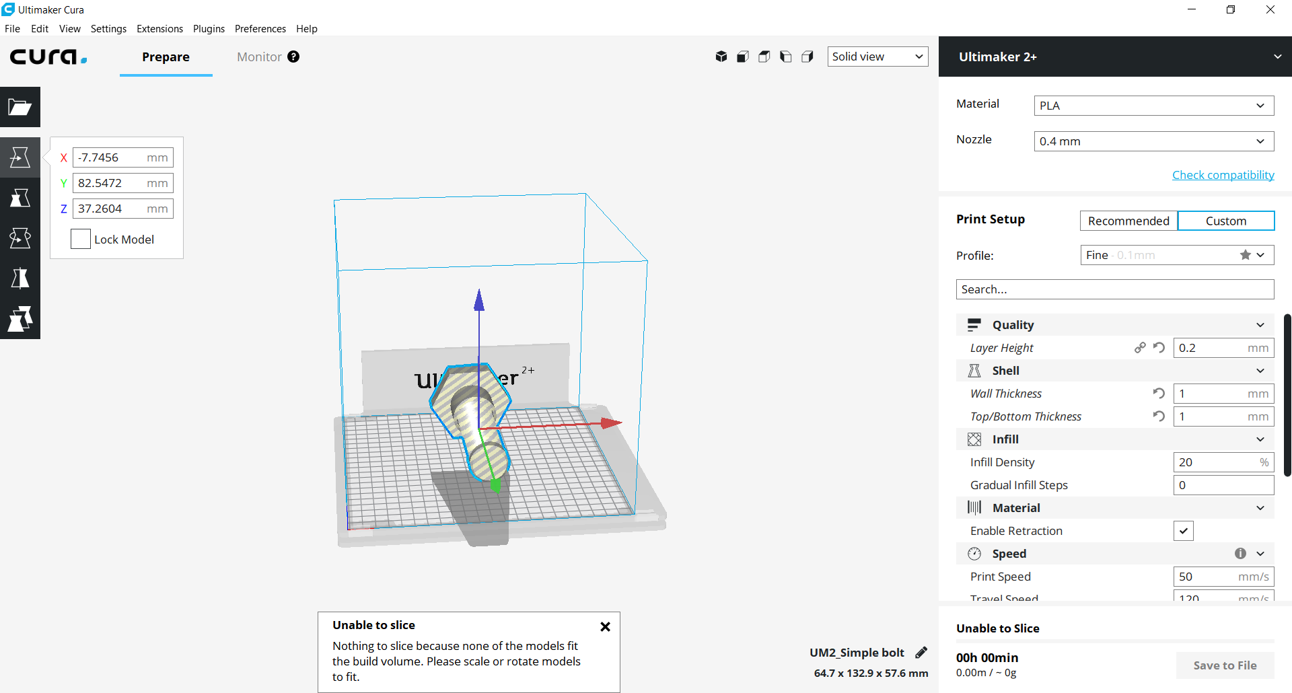Switch to the Prepare tab
This screenshot has width=1292, height=693.
click(166, 57)
